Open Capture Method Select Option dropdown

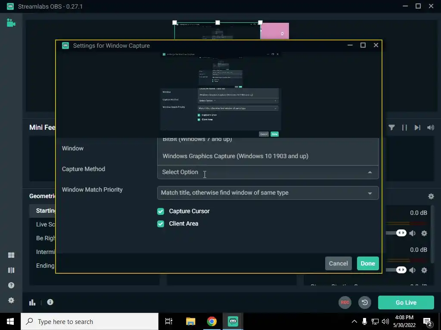point(268,172)
